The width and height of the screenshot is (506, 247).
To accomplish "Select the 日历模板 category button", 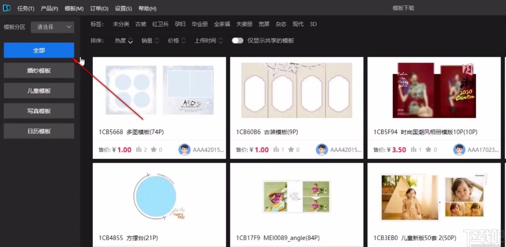I will click(x=39, y=131).
